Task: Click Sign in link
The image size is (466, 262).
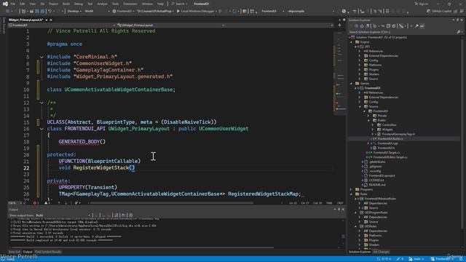Action: 422,4
